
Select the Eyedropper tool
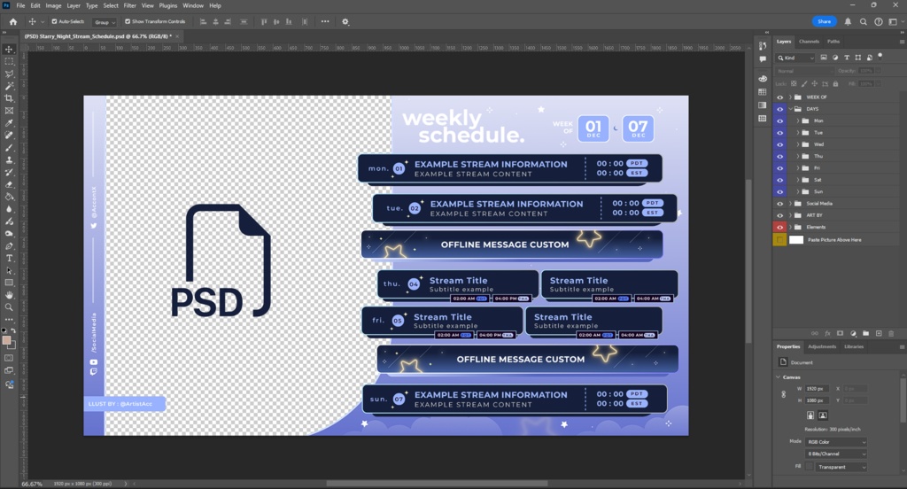[x=9, y=122]
